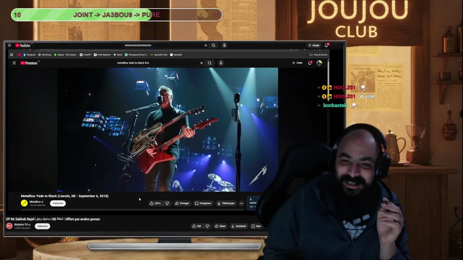Click the Nessma TV 'Subscribe' button
463x260 pixels.
coord(42,226)
